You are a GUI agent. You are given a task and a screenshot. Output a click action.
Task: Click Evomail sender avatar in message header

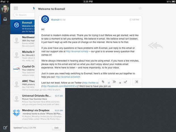point(45,19)
